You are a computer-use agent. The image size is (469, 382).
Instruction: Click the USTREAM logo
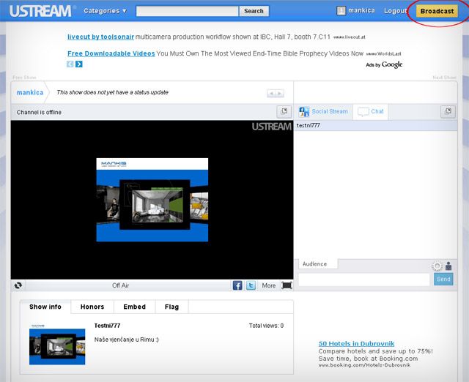pyautogui.click(x=40, y=11)
